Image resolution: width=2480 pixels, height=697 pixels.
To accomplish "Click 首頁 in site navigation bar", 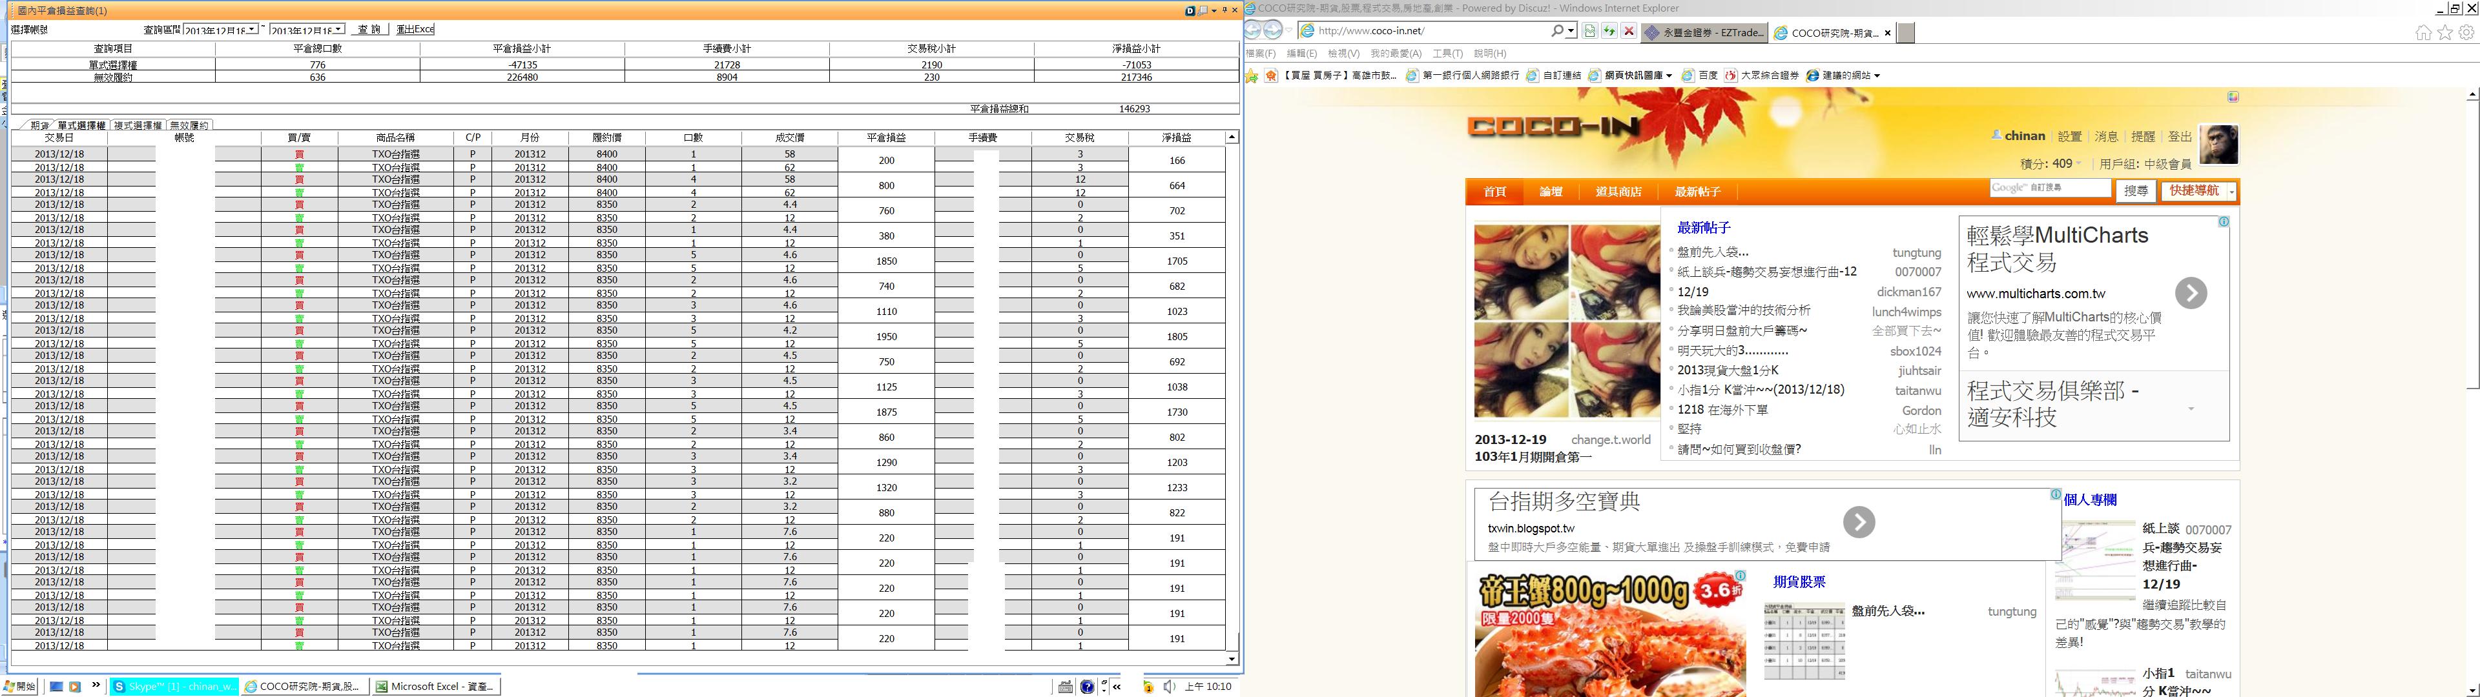I will 1495,192.
